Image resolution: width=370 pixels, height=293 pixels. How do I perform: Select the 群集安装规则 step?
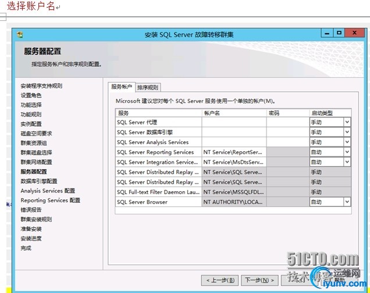click(x=36, y=219)
